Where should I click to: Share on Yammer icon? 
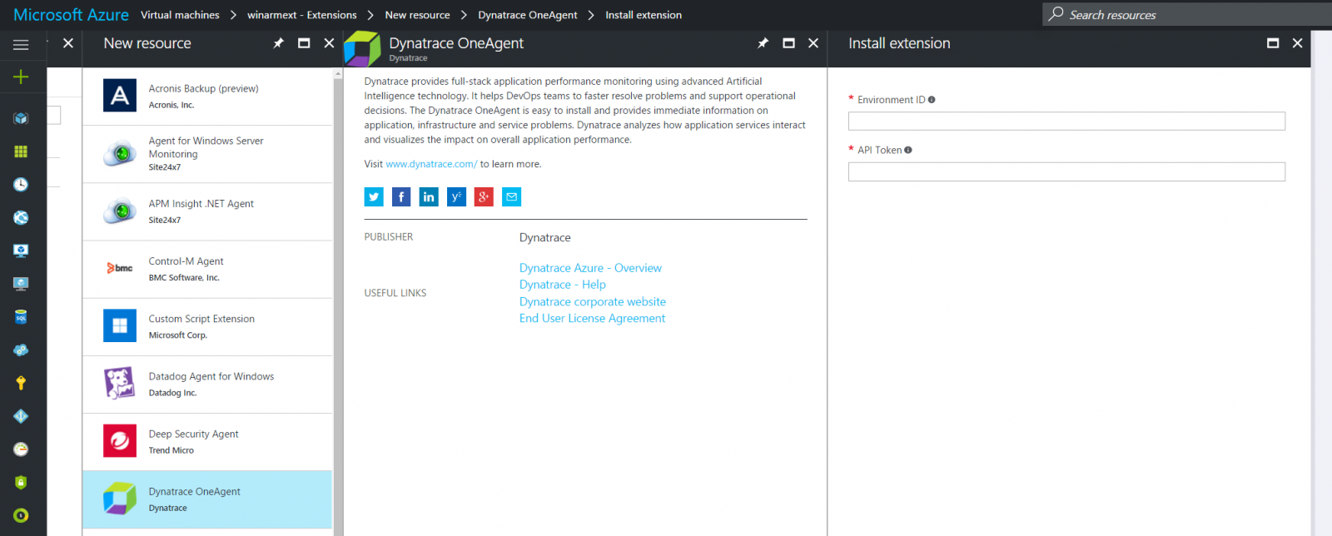(x=456, y=196)
